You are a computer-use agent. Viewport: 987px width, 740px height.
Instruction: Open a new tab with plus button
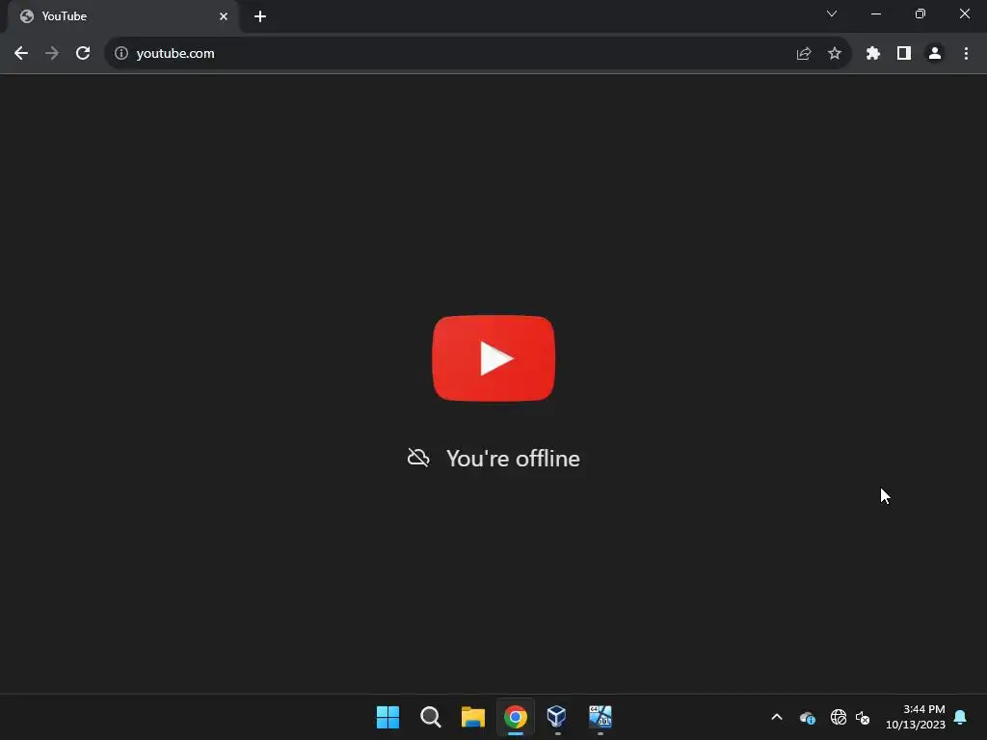[260, 16]
